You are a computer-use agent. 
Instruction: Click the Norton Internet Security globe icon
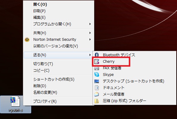tap(27, 40)
